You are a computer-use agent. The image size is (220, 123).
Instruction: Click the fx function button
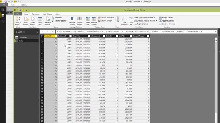tap(53, 32)
